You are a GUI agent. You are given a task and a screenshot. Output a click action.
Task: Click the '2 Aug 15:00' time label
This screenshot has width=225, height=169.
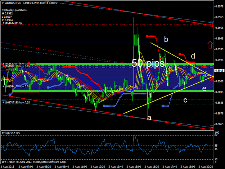pyautogui.click(x=134, y=167)
